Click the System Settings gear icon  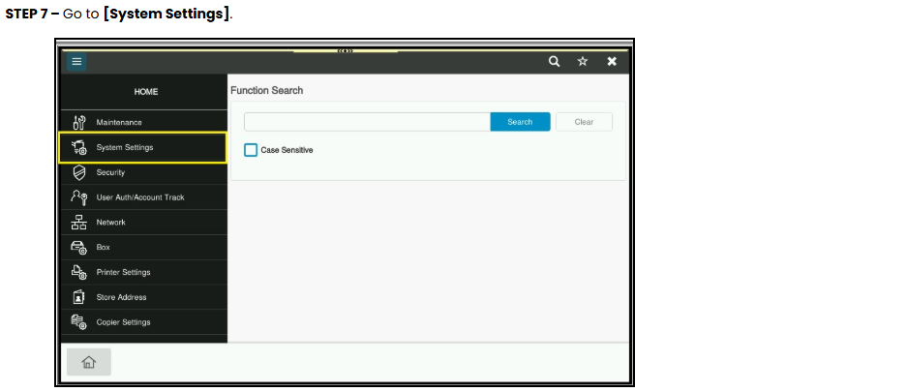point(78,147)
